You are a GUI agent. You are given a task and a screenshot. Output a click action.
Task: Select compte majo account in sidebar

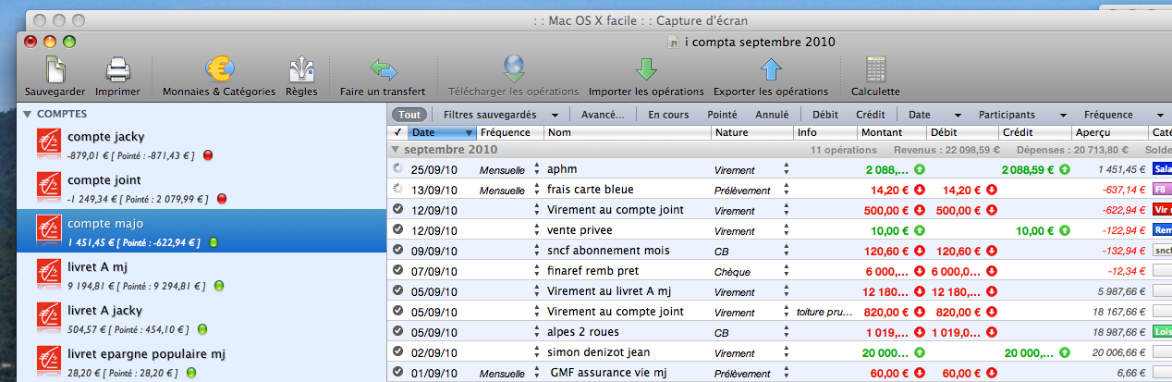[x=201, y=231]
